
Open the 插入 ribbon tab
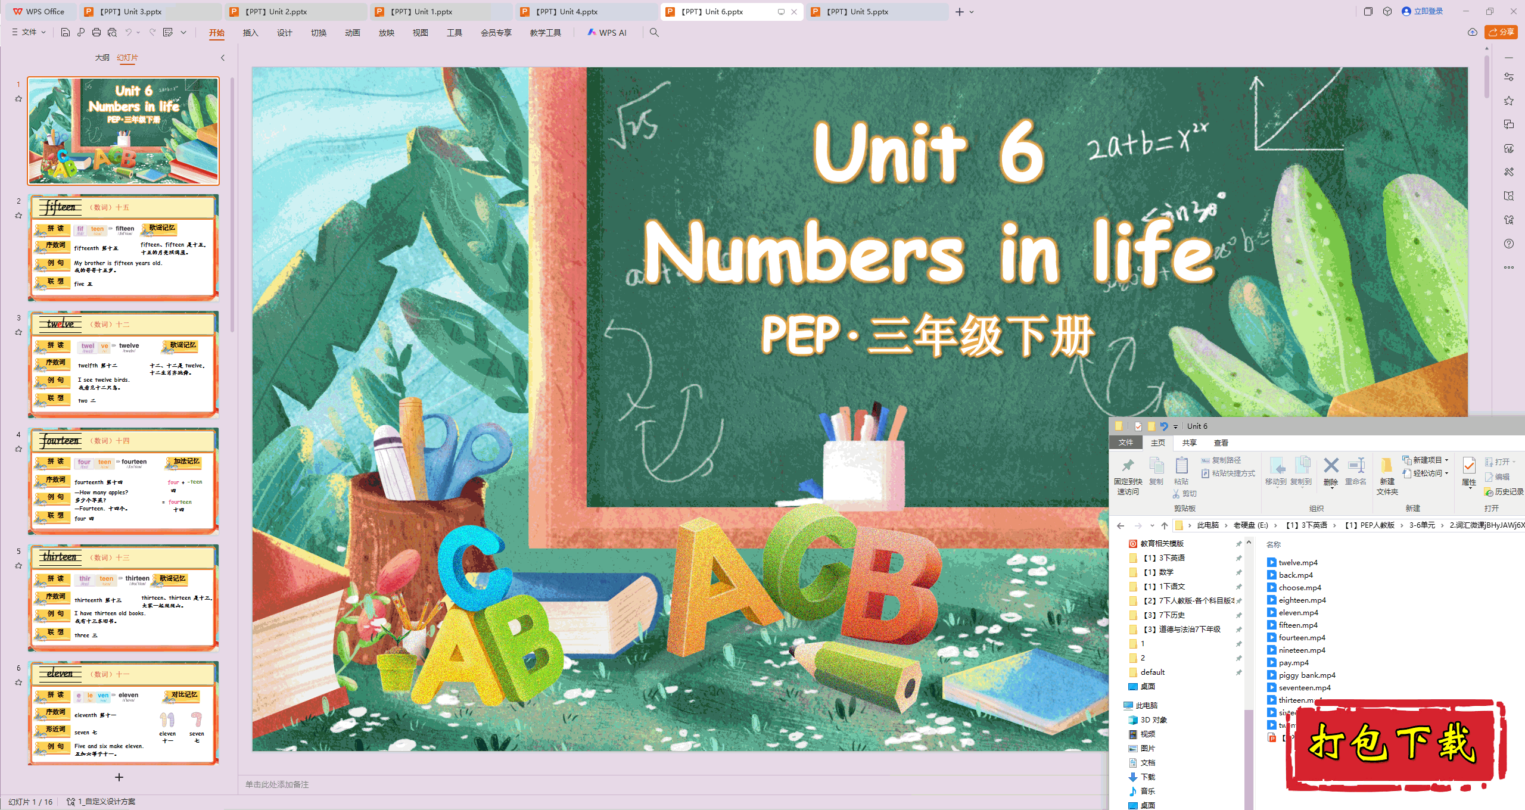click(x=250, y=33)
